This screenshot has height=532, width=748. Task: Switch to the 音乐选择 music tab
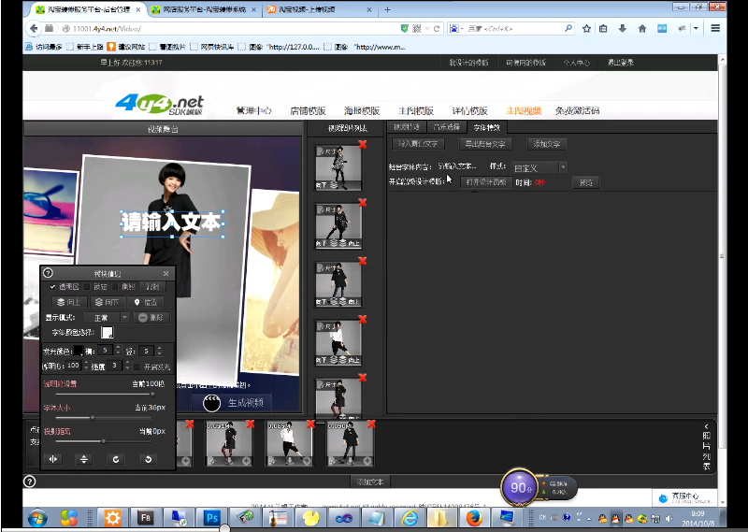tap(444, 126)
